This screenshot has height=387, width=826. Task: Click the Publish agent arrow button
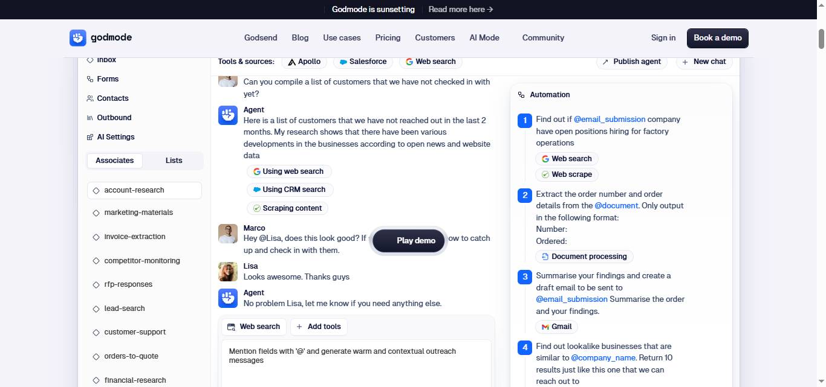[632, 62]
